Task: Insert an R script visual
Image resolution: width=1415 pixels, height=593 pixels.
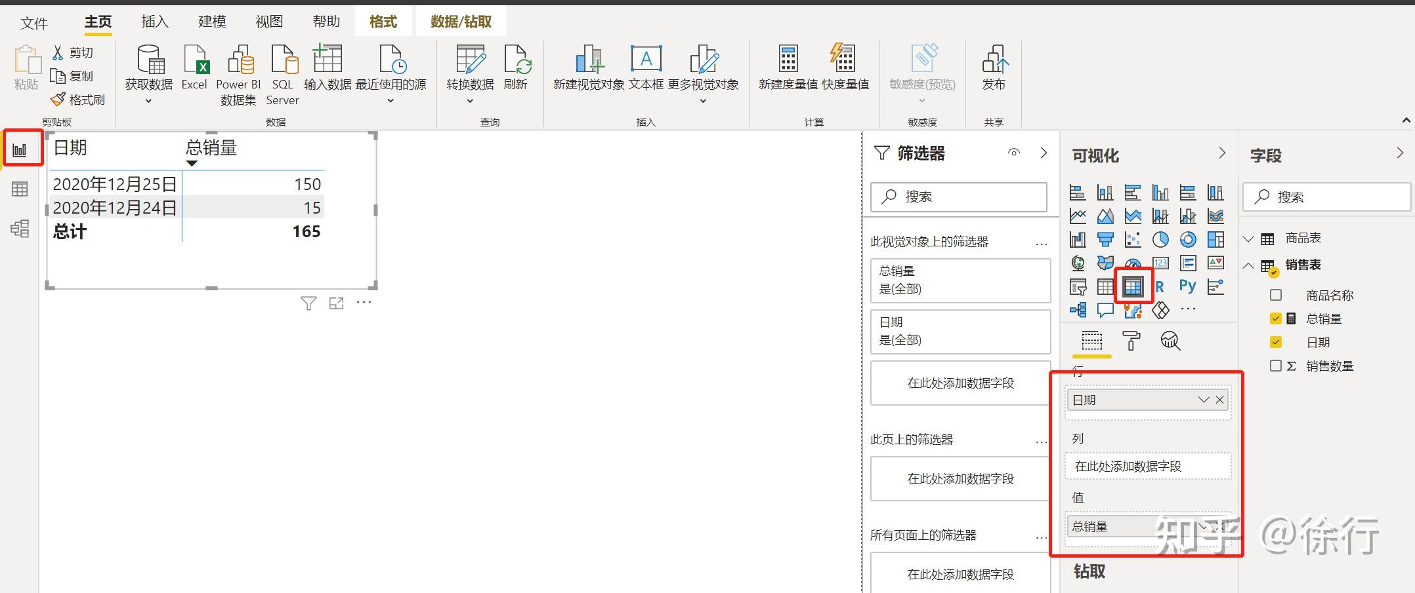Action: click(1159, 286)
